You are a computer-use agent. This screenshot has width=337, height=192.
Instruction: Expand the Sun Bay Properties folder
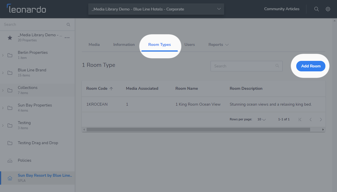(x=3, y=108)
